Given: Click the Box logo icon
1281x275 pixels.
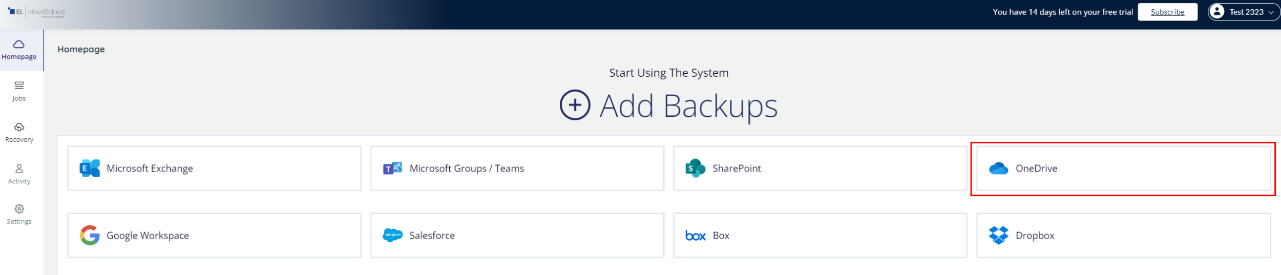Looking at the screenshot, I should click(x=695, y=236).
